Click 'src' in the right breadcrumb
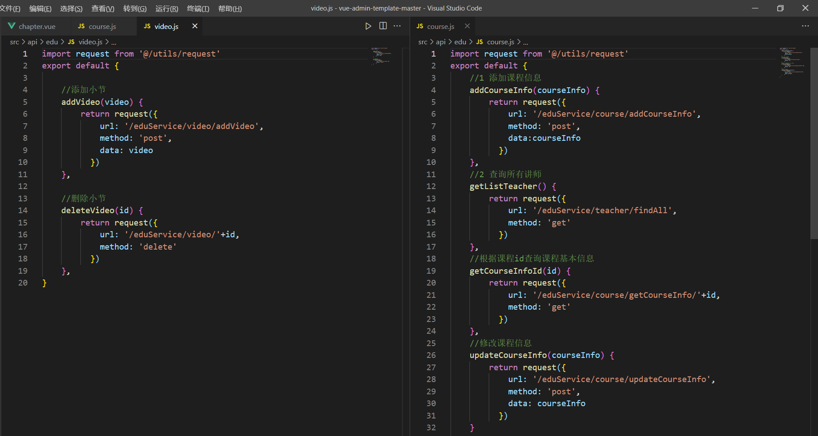Screen dimensions: 818x436 [423, 42]
